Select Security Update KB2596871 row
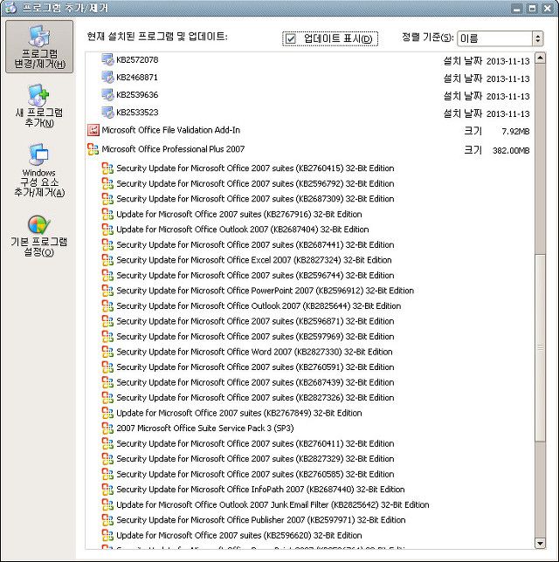Screen dimensions: 559x562 255,321
